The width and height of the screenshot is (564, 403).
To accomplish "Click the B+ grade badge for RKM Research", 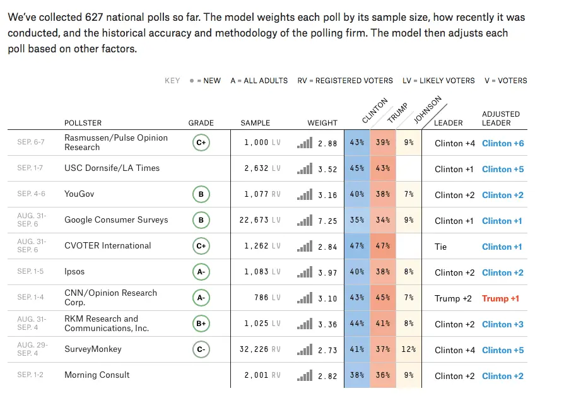I will (201, 324).
